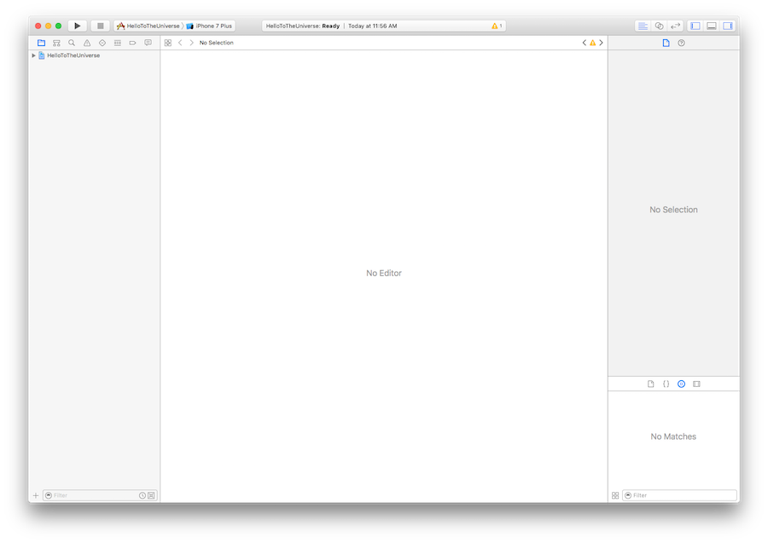Toggle the Debug area visibility
768x543 pixels.
711,26
